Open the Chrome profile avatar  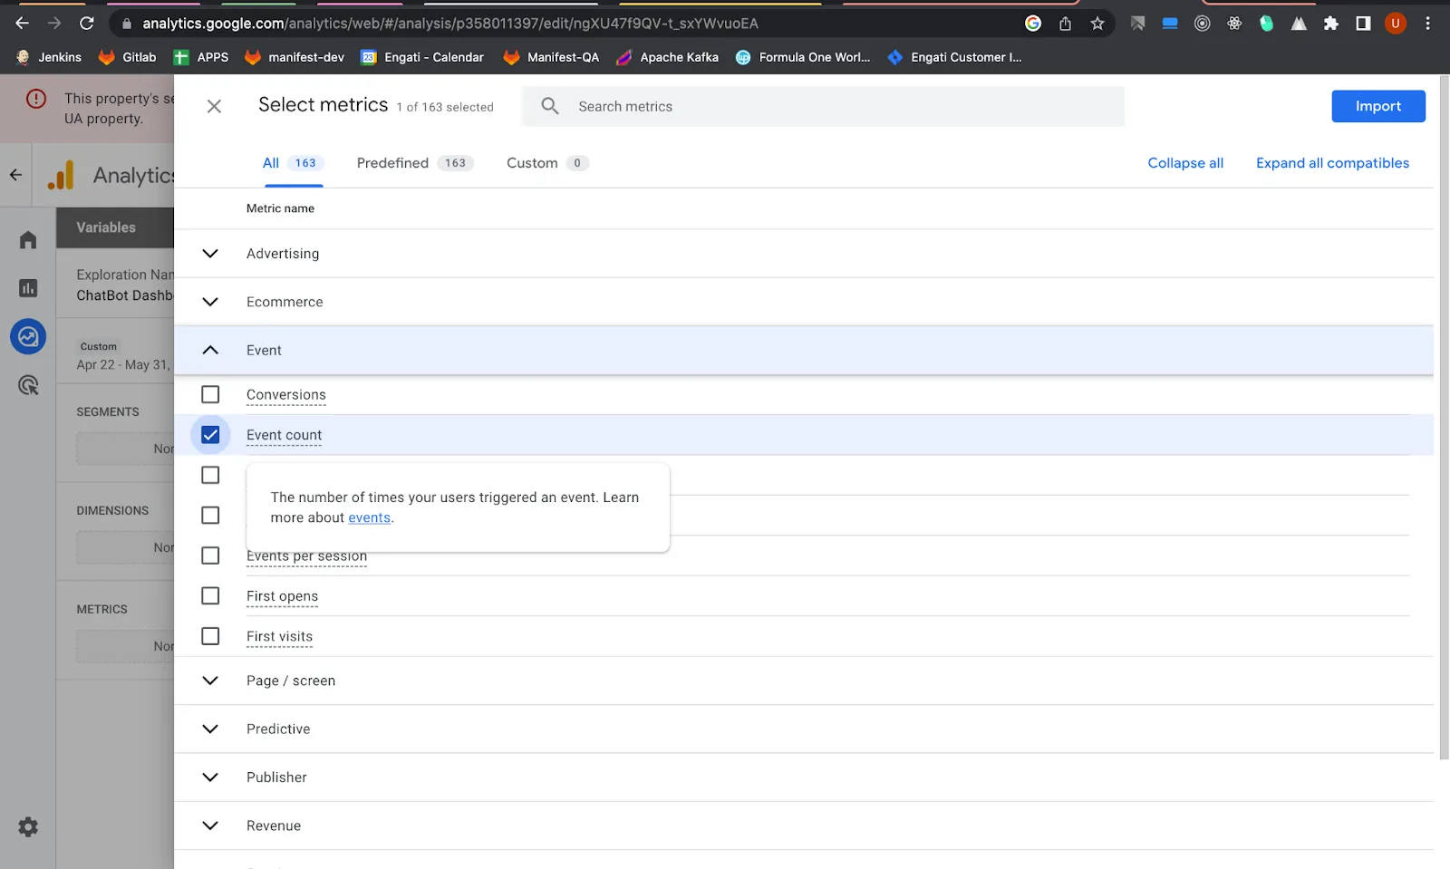(1396, 24)
